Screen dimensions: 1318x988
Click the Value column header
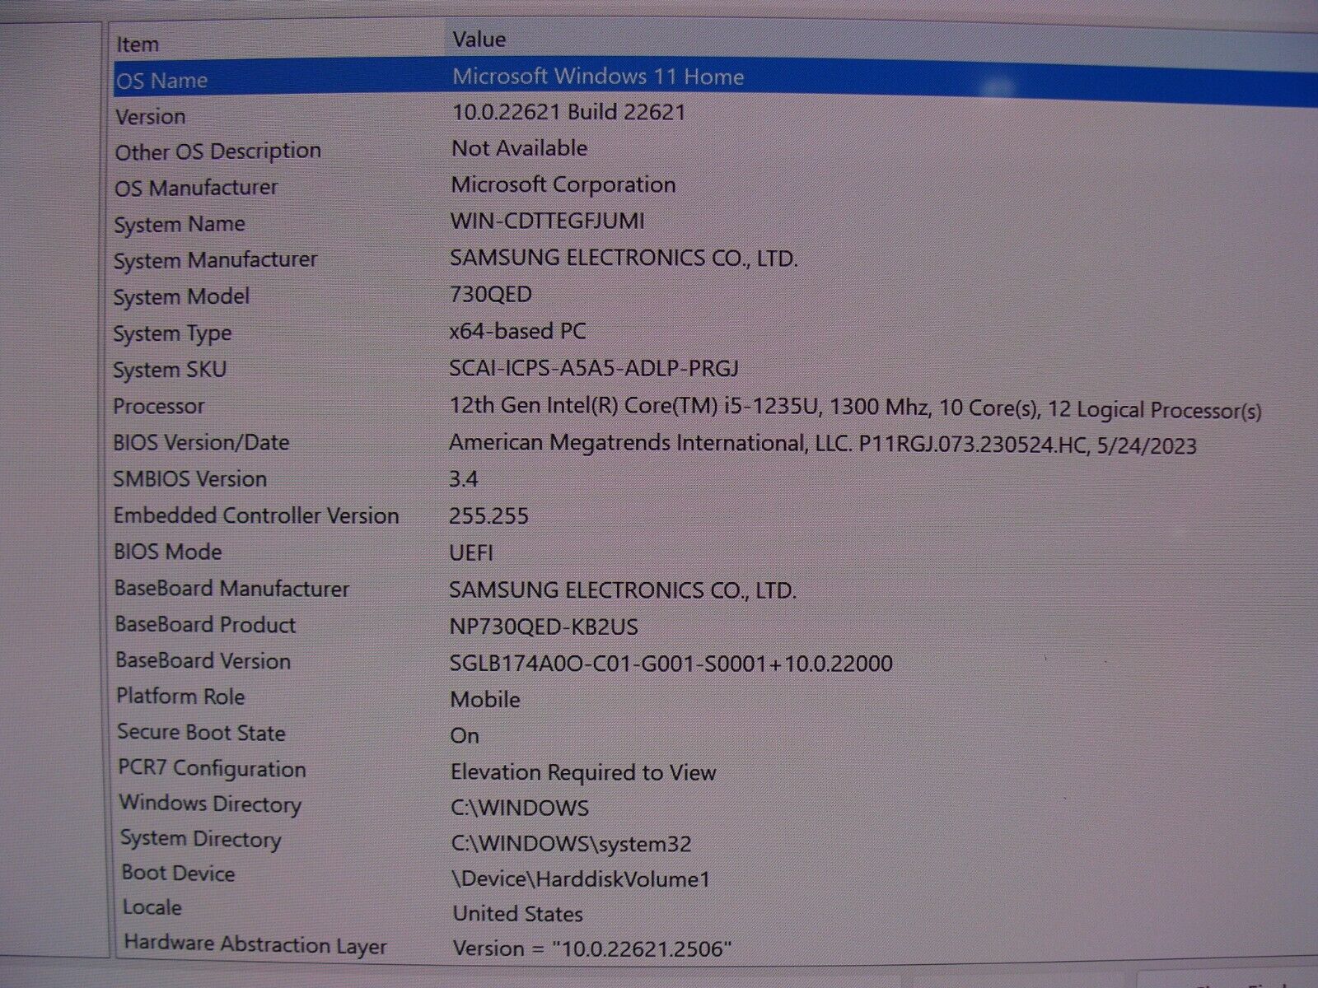point(479,40)
